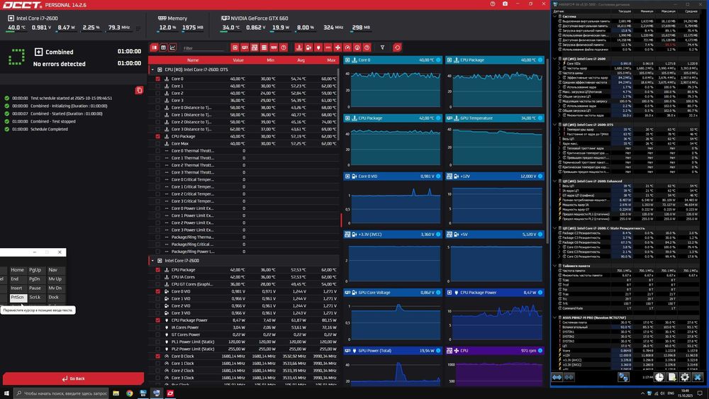Click the Filter input field
Viewport: 709px width, 399px height.
[x=203, y=48]
